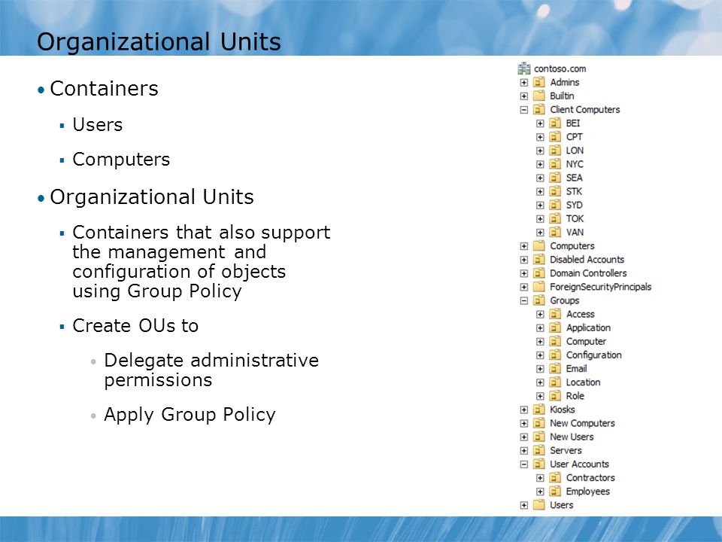The image size is (722, 542).
Task: Click the Access OU folder icon
Action: pos(555,315)
